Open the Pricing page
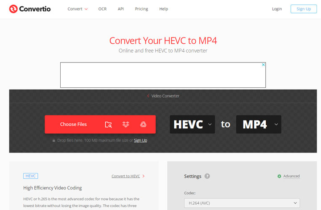Screen dimensions: 321x210 pos(141,9)
